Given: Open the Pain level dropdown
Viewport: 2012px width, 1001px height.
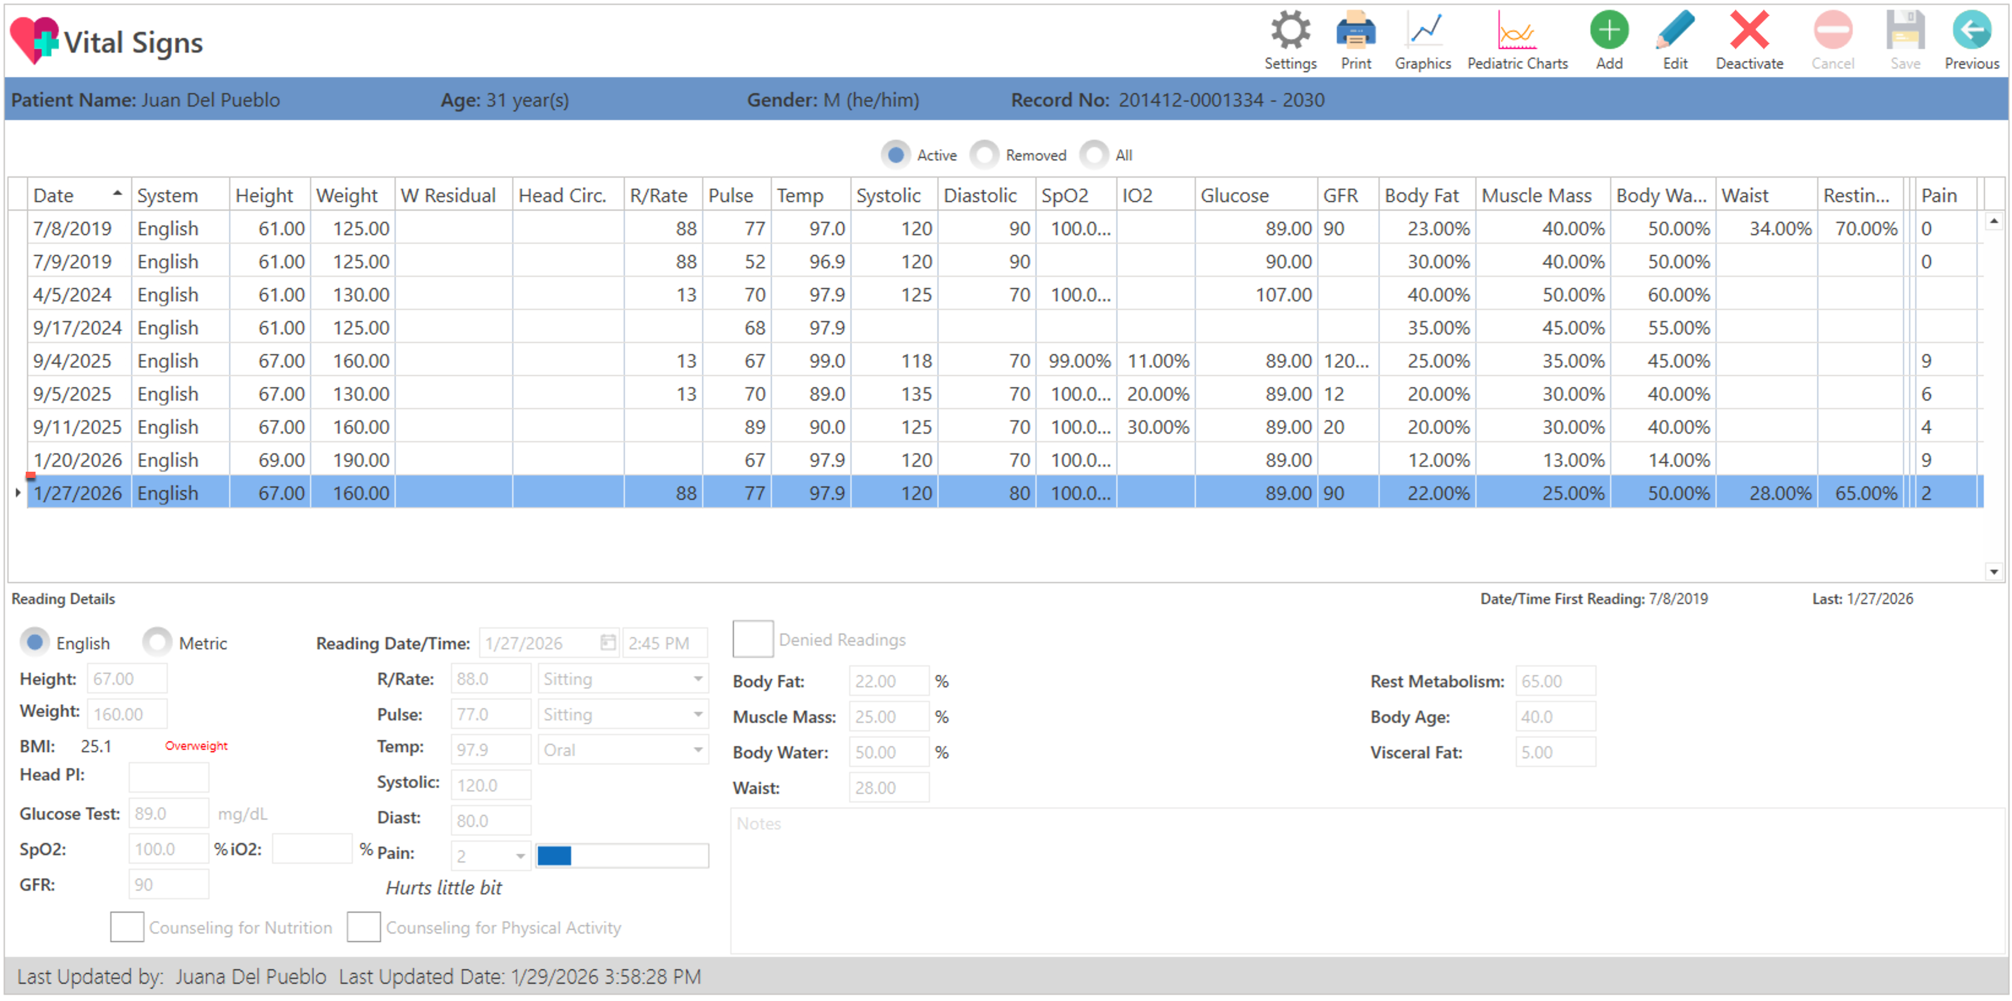Looking at the screenshot, I should 520,856.
